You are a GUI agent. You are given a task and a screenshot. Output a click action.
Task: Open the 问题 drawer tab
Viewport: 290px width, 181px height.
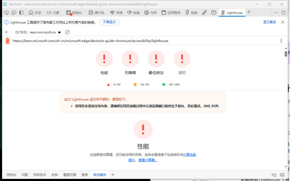pyautogui.click(x=25, y=175)
